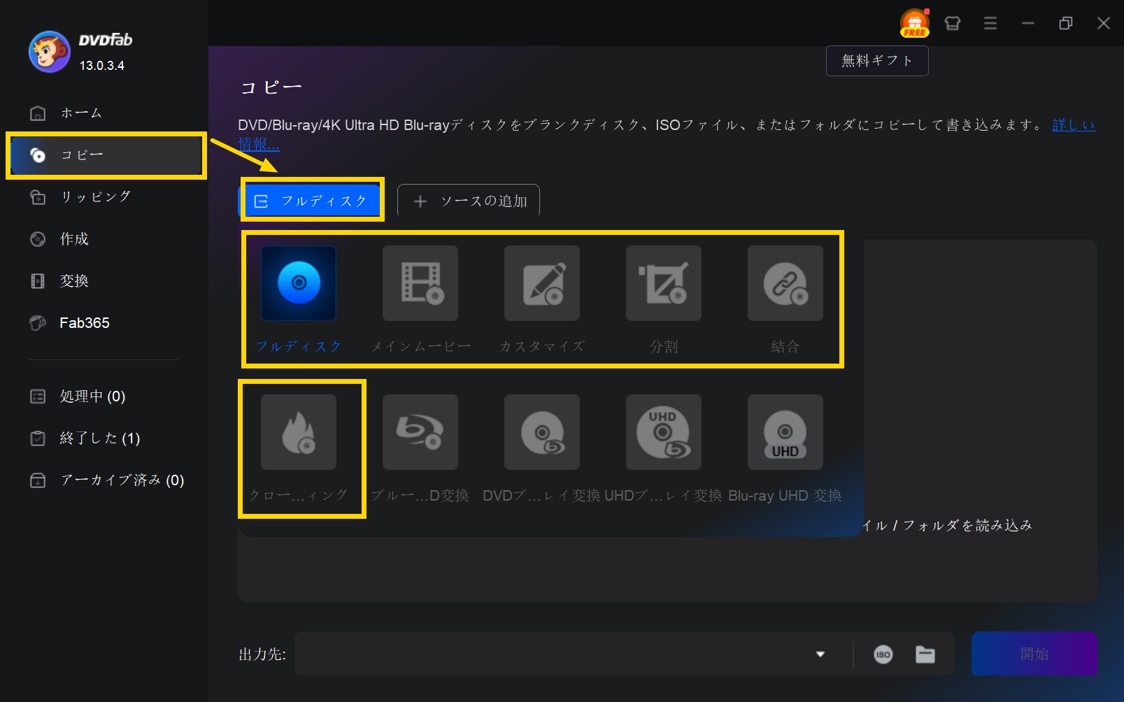Screen dimensions: 1124x702
Task: Choose the Main Movie (メインムービー) mode icon
Action: [420, 283]
